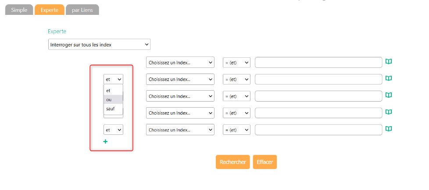Open the index book icon in first row

(x=388, y=62)
